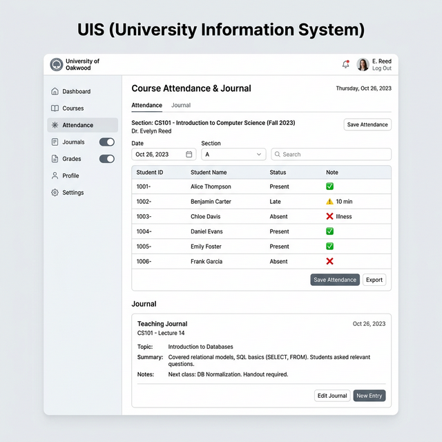Click the notification bell icon
442x442 pixels.
point(346,64)
